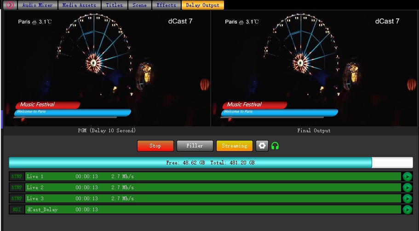Click the RTMP badge on Live 3 row
419x231 pixels.
(x=17, y=198)
